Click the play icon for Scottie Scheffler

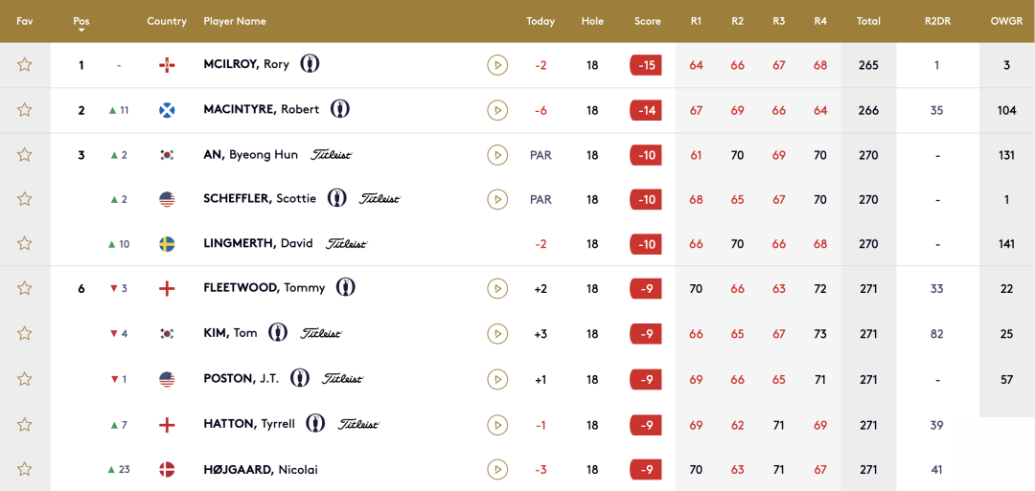496,199
